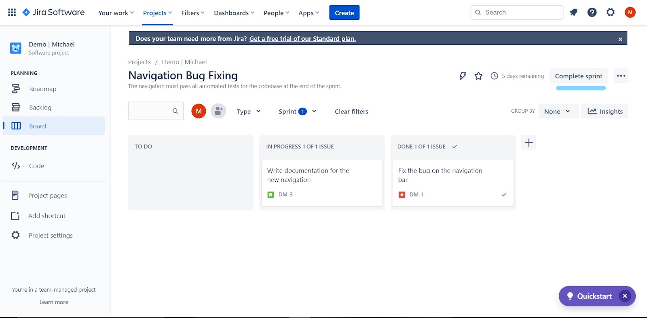Toggle the M assignee avatar filter
This screenshot has height=318, width=647.
(x=199, y=111)
